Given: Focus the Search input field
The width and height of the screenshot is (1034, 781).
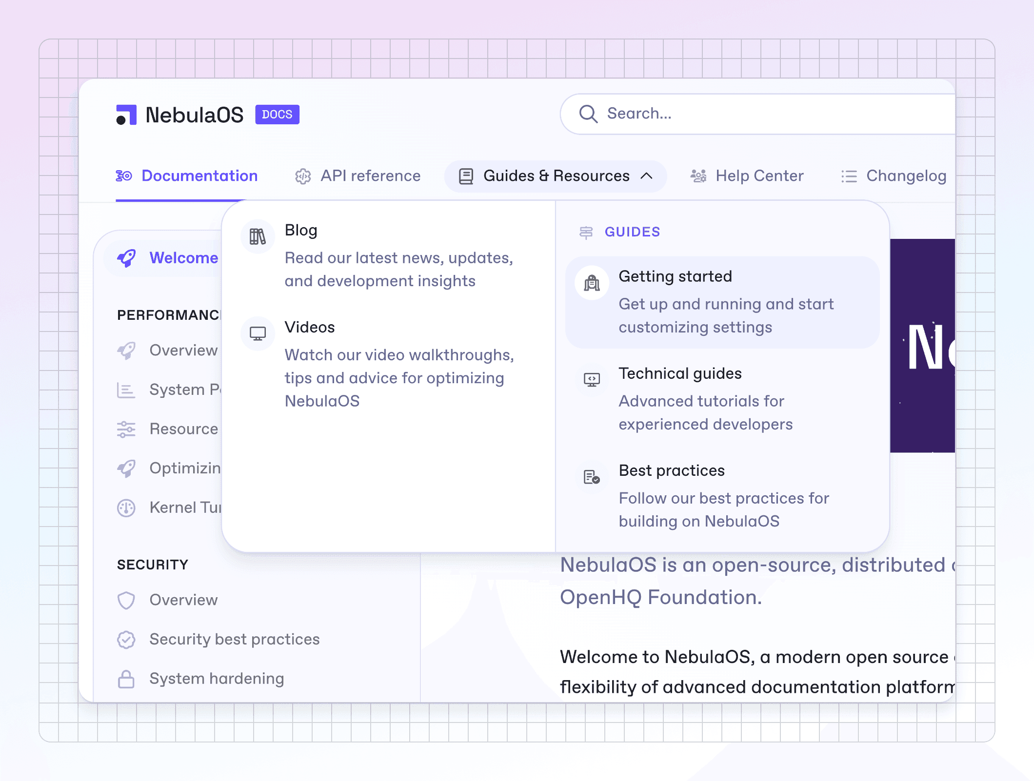Looking at the screenshot, I should pyautogui.click(x=758, y=114).
